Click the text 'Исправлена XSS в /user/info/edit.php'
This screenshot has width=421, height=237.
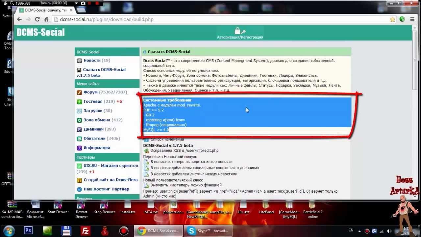185,151
